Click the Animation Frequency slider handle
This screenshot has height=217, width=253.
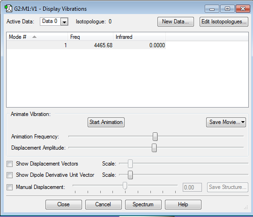click(155, 137)
